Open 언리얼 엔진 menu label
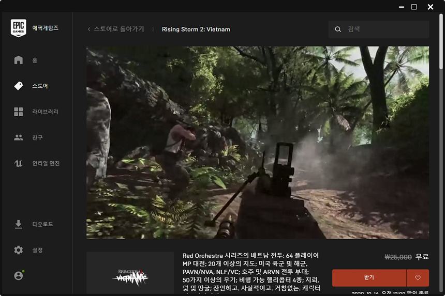The width and height of the screenshot is (445, 296). coord(46,163)
